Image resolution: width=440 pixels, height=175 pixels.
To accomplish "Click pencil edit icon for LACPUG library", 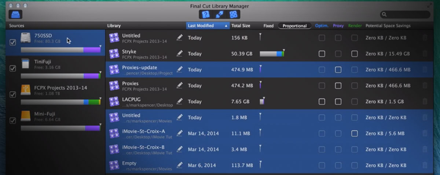I will click(x=179, y=101).
